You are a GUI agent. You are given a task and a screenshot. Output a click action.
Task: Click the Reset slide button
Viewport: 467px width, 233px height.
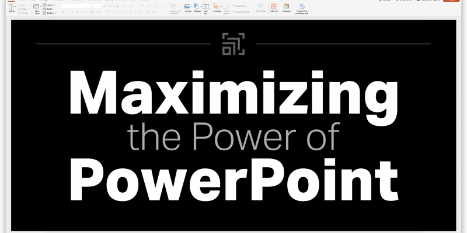point(50,9)
